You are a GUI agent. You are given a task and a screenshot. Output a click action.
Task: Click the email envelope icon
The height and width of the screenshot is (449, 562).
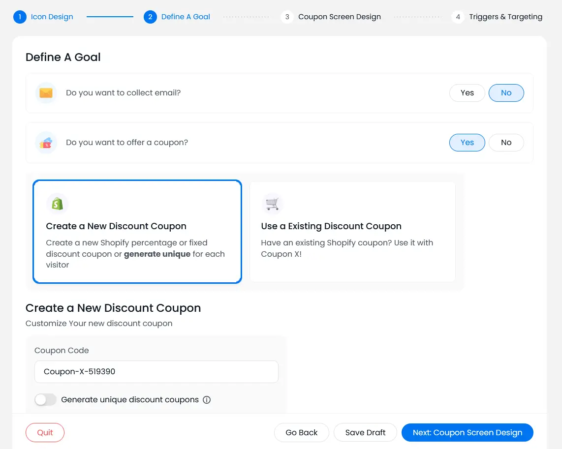tap(46, 93)
